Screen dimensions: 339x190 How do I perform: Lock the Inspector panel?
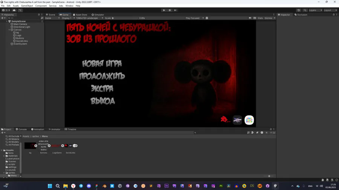(334, 15)
